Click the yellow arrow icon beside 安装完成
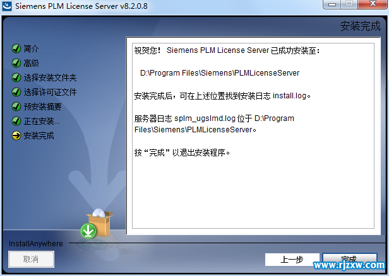The height and width of the screenshot is (276, 389). point(16,135)
